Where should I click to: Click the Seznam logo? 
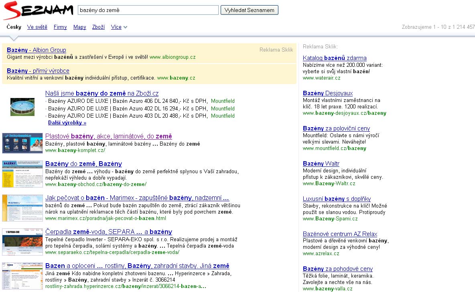(38, 10)
